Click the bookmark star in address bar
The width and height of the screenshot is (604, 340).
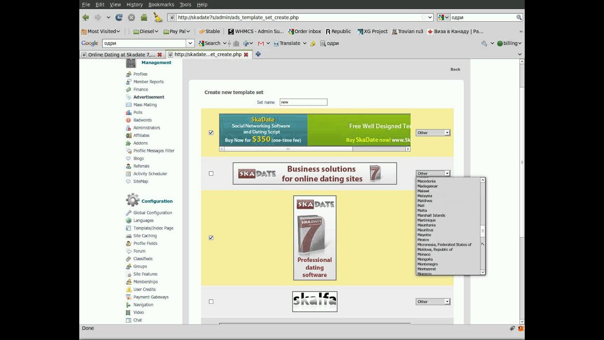(x=423, y=17)
